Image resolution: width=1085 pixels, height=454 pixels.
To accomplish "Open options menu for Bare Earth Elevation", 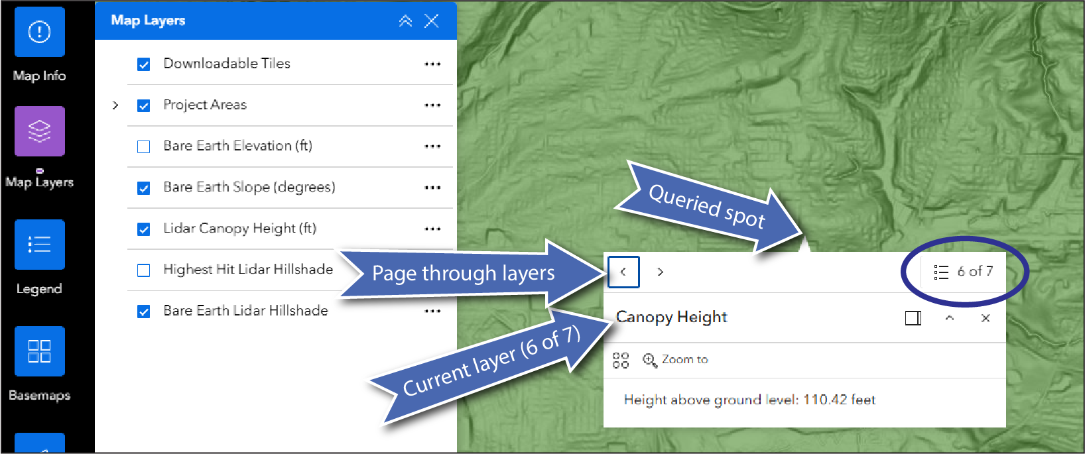I will point(432,146).
